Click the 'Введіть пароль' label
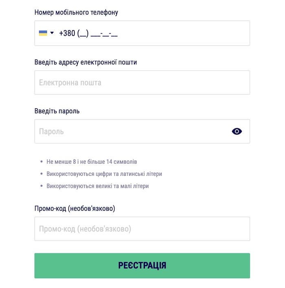Viewport: 285px width, 288px height. [57, 111]
